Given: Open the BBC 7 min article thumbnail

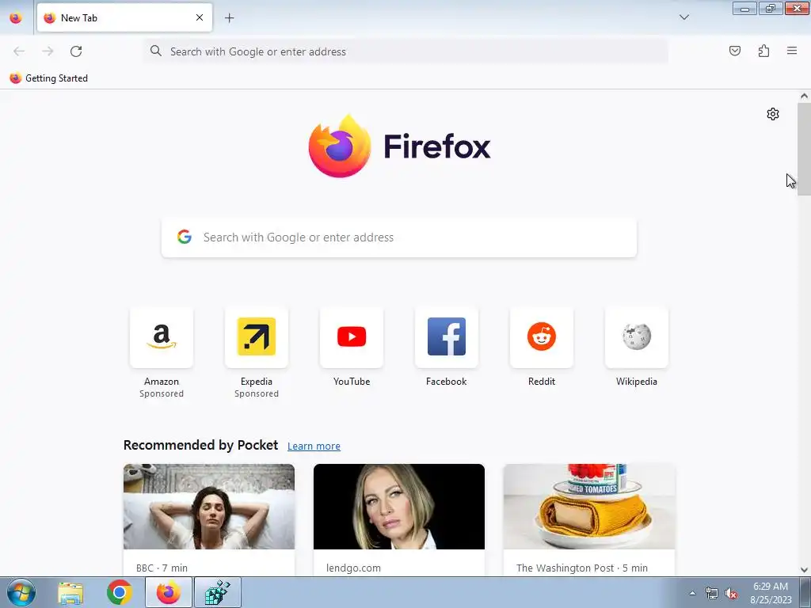Looking at the screenshot, I should coord(209,506).
